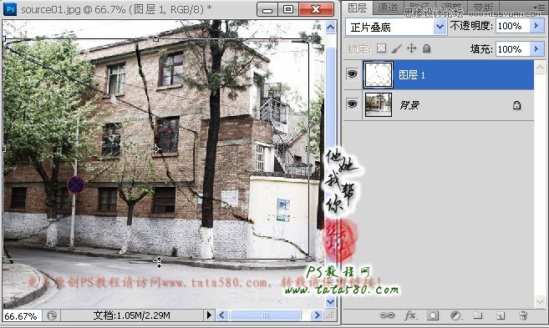Click the horizontal scrollbar thumb
This screenshot has width=549, height=328.
(266, 315)
